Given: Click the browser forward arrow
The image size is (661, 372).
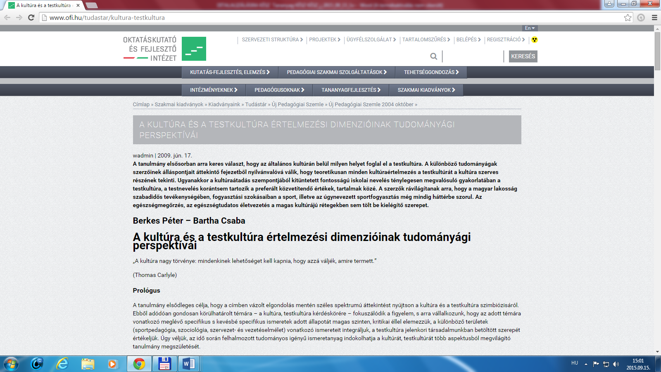Looking at the screenshot, I should pyautogui.click(x=19, y=17).
